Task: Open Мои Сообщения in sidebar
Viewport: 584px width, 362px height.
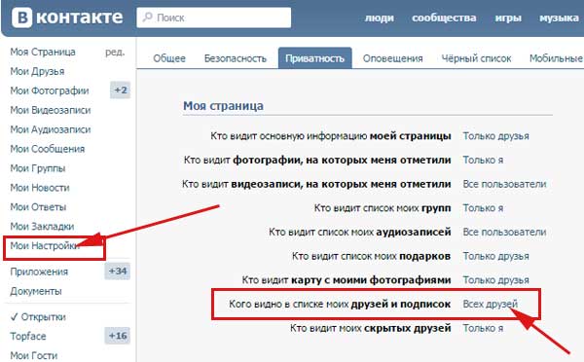Action: coord(48,149)
